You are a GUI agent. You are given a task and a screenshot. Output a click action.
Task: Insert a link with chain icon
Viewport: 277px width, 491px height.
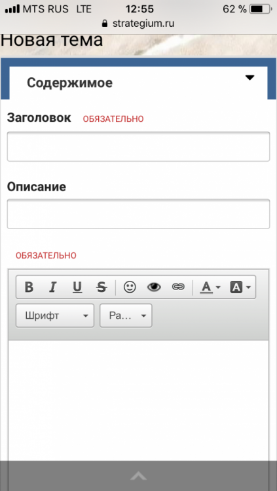(x=178, y=287)
